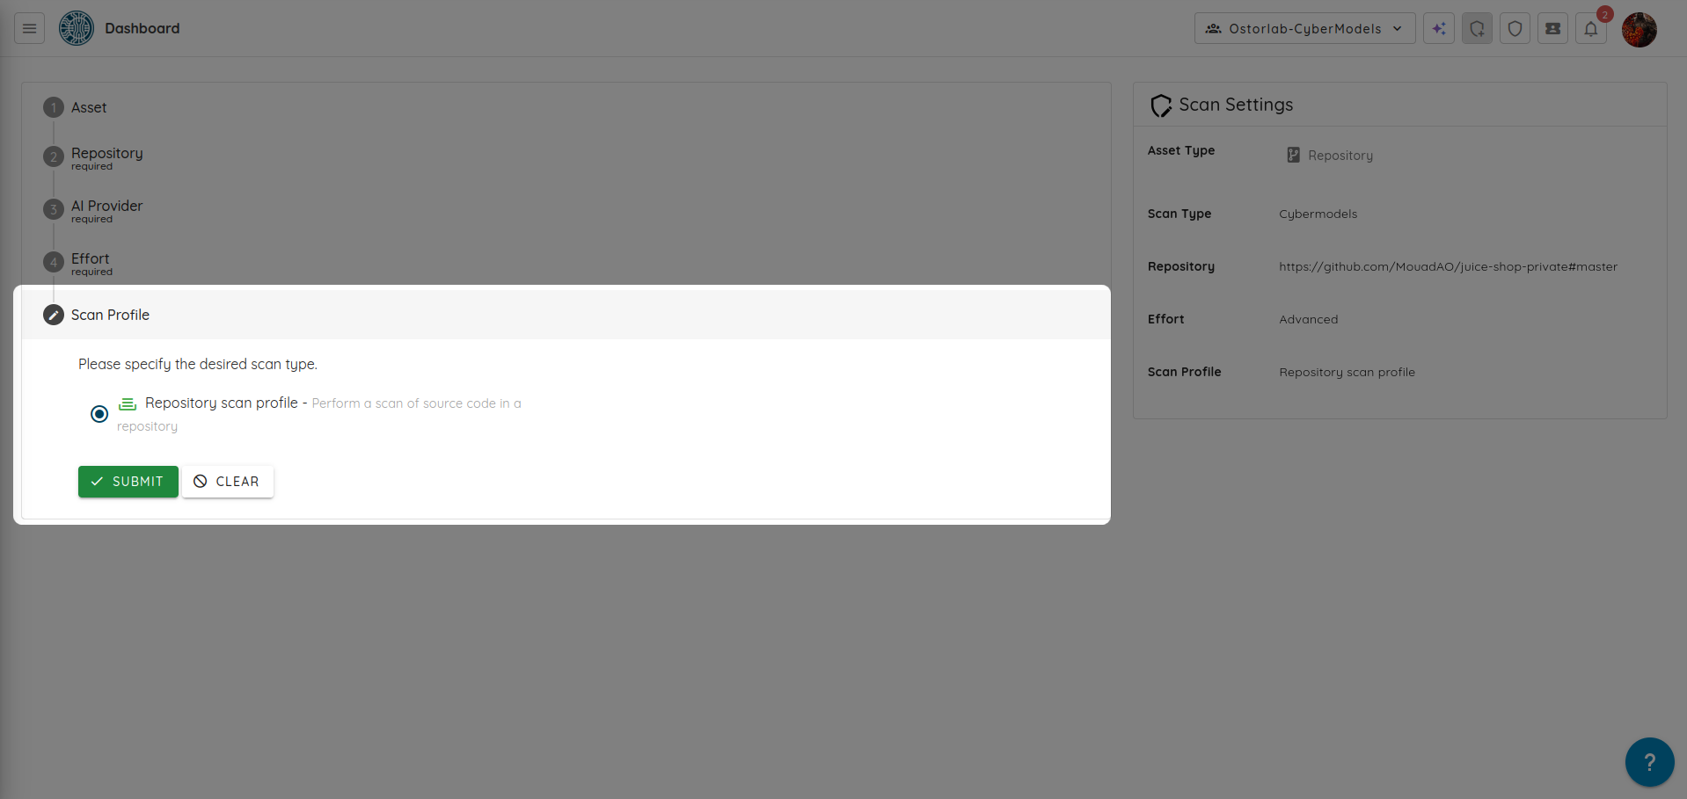Click the Advanced effort value

pos(1308,319)
